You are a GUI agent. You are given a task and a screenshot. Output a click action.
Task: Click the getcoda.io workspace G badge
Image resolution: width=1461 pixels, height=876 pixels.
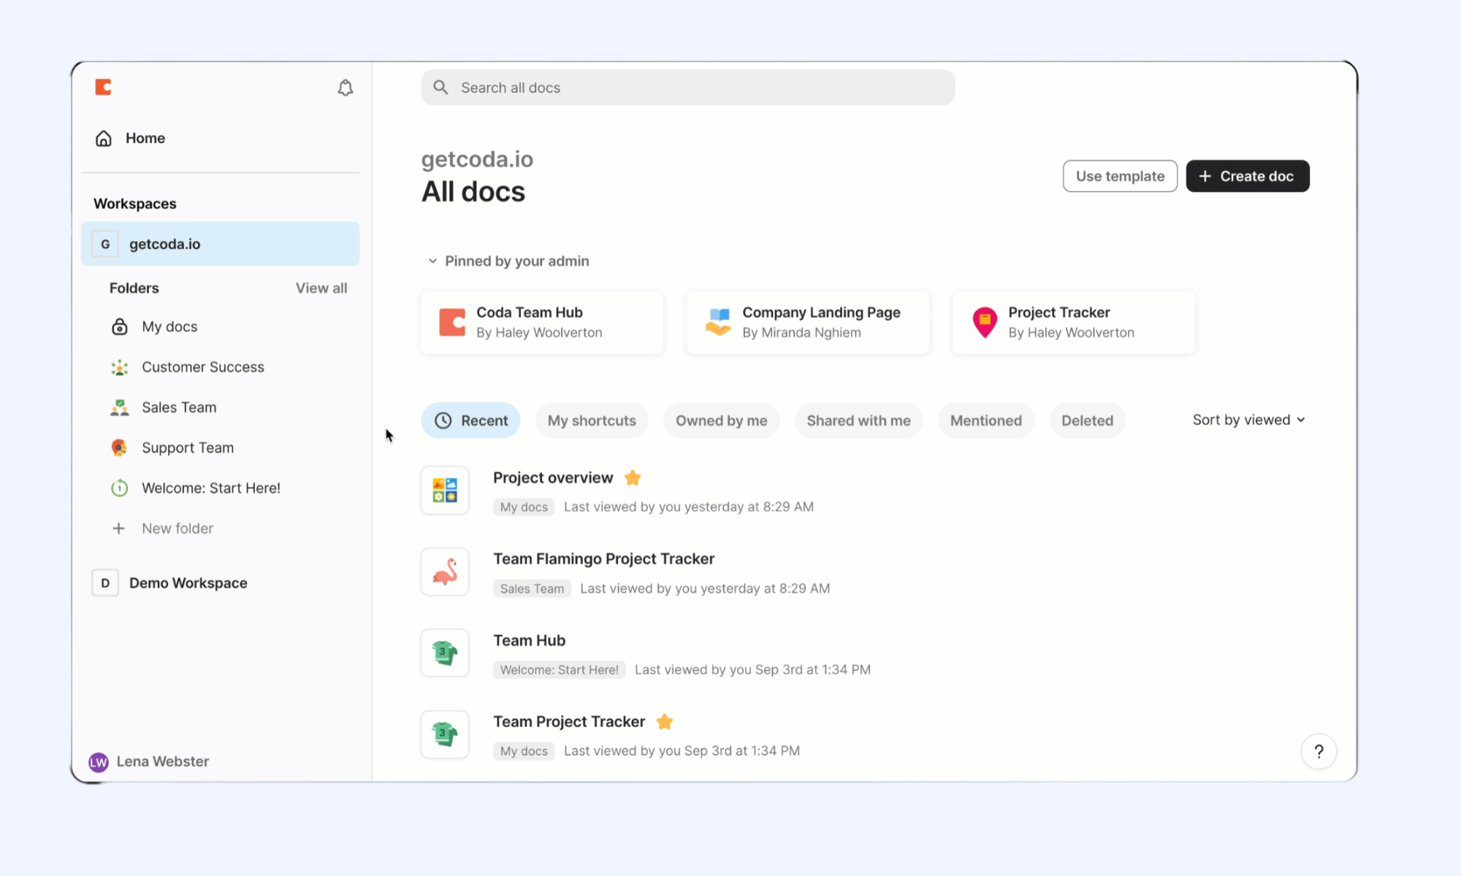105,244
